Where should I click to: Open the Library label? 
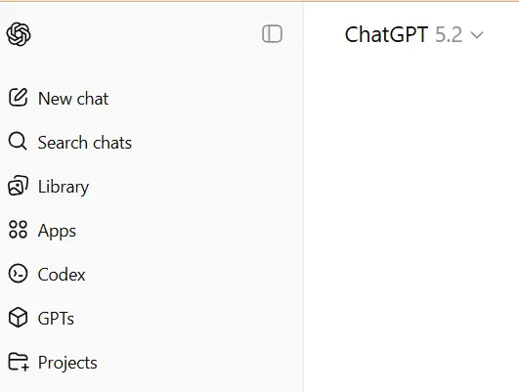pos(64,187)
